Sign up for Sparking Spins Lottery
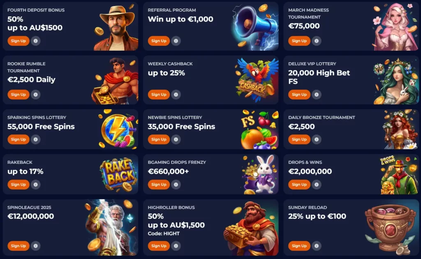Image resolution: width=421 pixels, height=259 pixels. 19,139
